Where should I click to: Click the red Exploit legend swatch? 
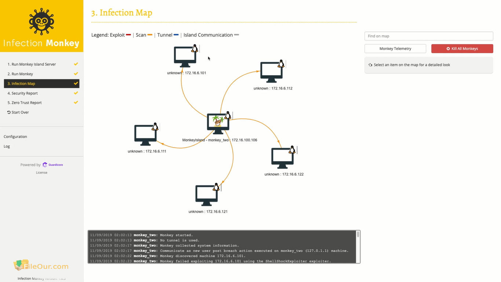[128, 35]
